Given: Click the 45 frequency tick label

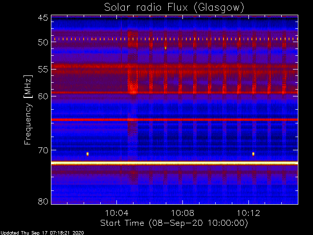Looking at the screenshot, I should pos(43,18).
